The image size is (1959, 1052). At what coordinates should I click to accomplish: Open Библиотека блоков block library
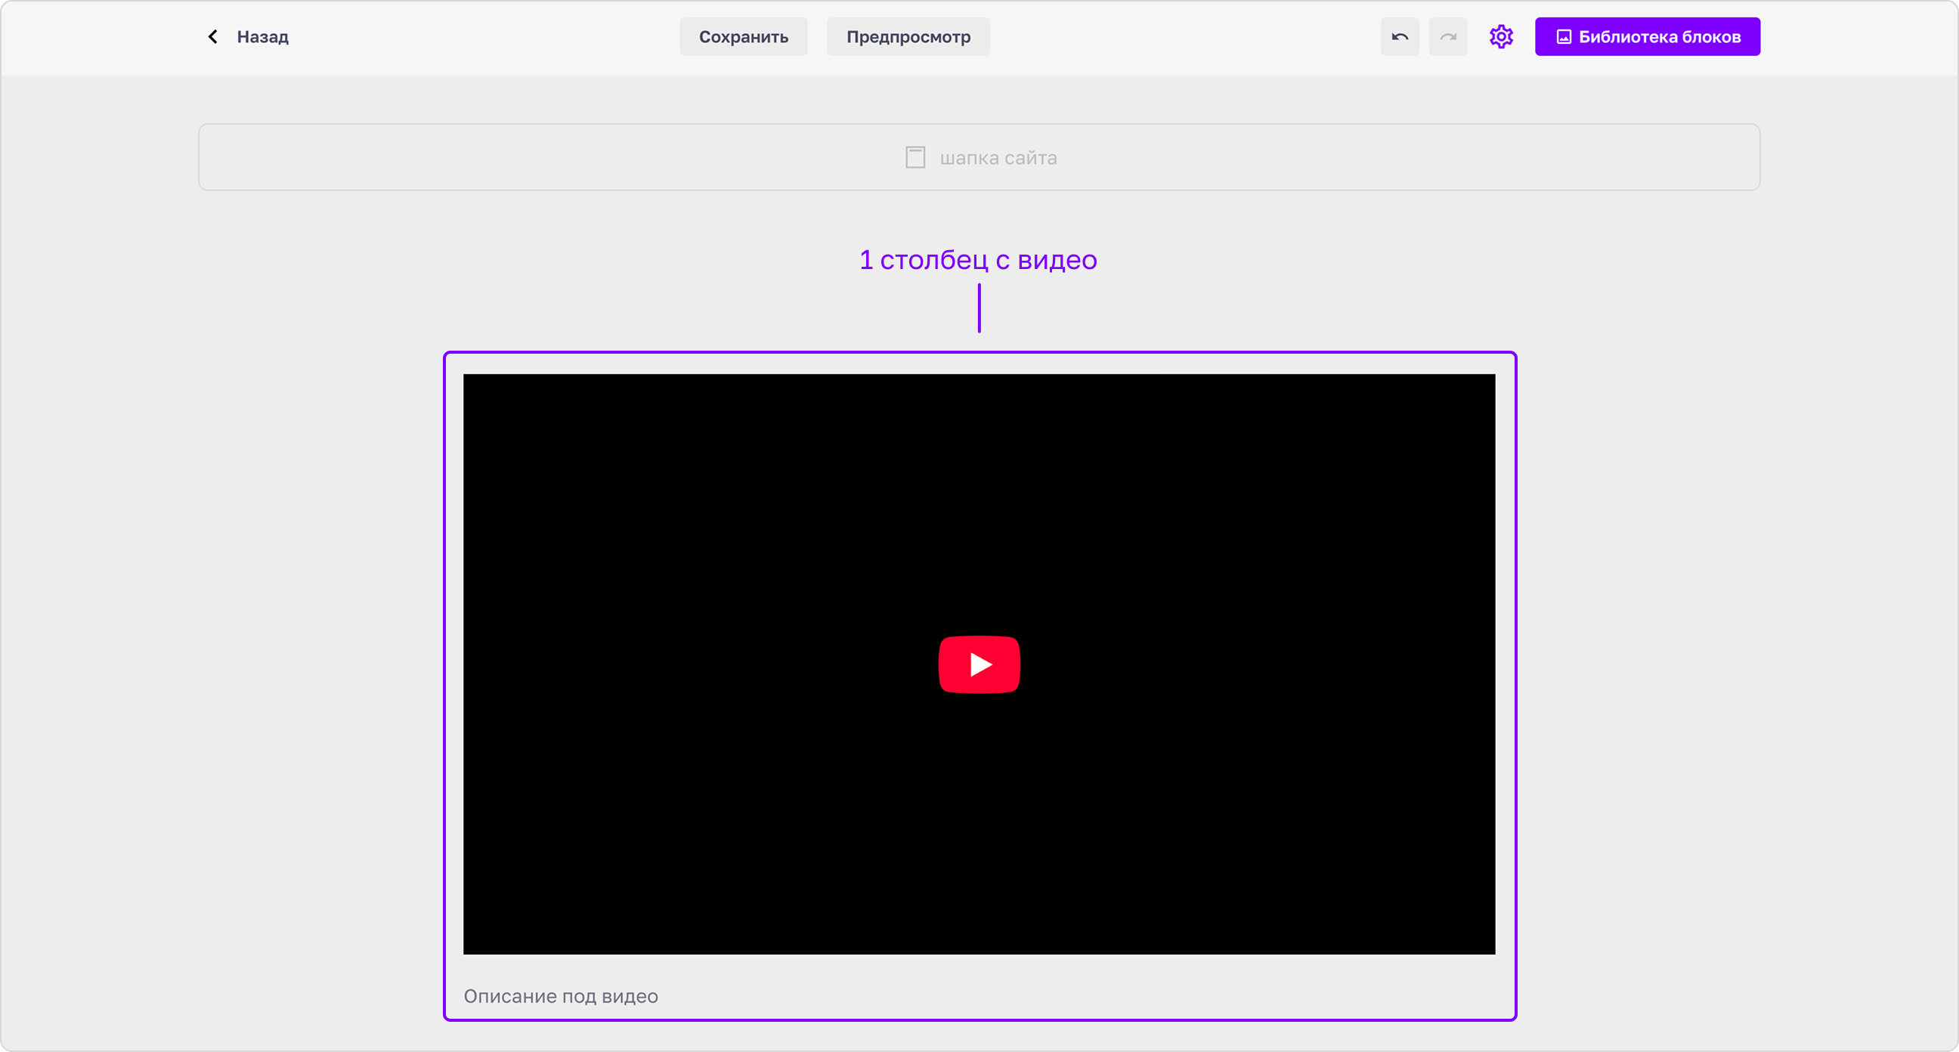1646,36
